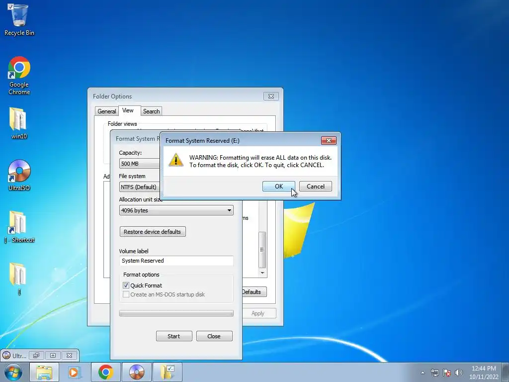Screen dimensions: 509x382
Task: Open Windows Explorer from the taskbar
Action: point(44,372)
